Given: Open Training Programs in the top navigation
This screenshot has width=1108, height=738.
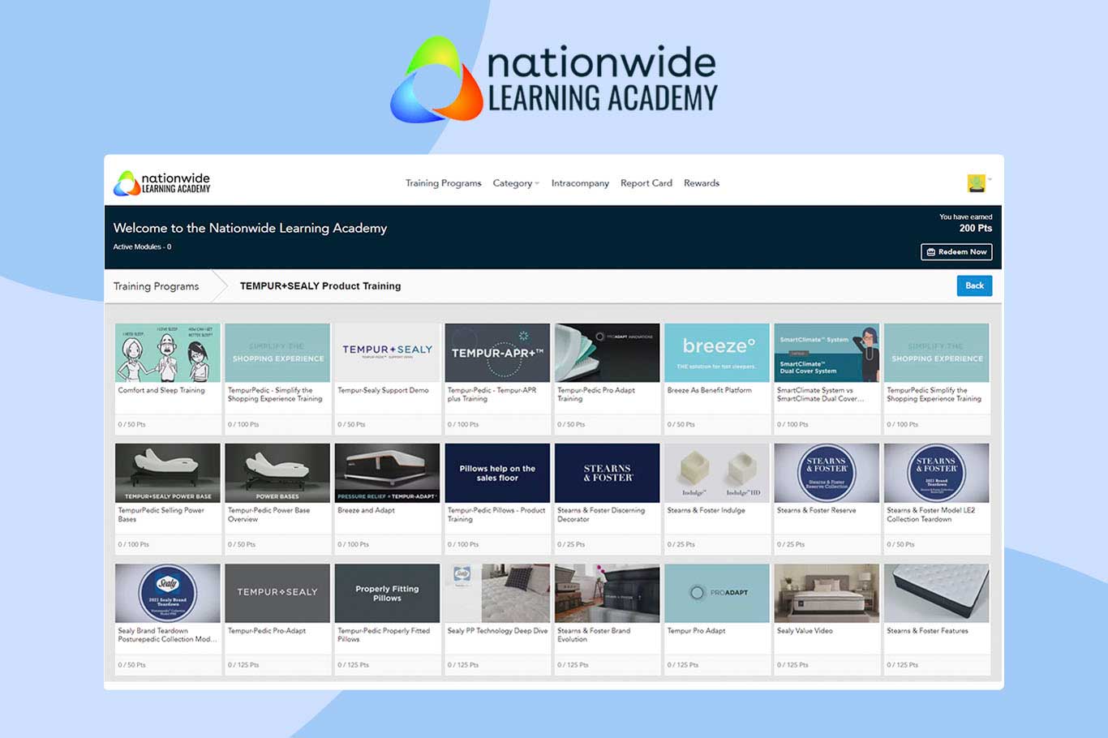Looking at the screenshot, I should coord(443,183).
